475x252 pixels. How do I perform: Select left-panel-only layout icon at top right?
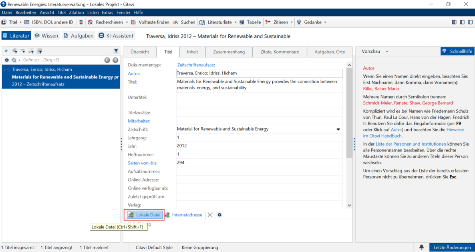coord(454,22)
